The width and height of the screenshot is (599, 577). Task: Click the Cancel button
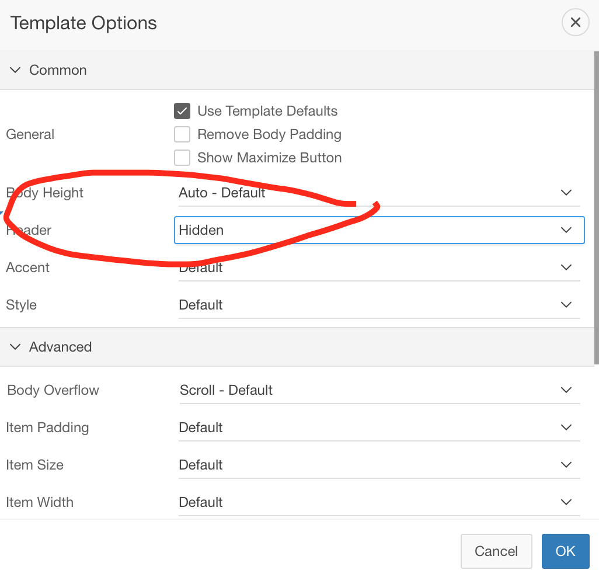pyautogui.click(x=496, y=551)
